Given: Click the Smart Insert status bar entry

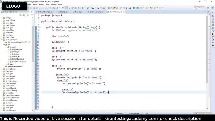Looking at the screenshot, I should 134,114.
